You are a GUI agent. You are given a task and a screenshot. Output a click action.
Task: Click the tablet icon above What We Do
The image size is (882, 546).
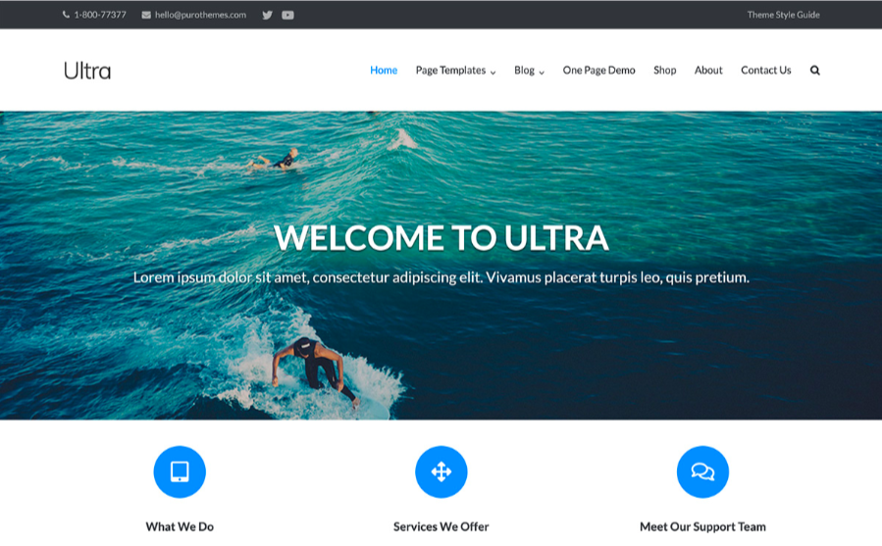[180, 472]
